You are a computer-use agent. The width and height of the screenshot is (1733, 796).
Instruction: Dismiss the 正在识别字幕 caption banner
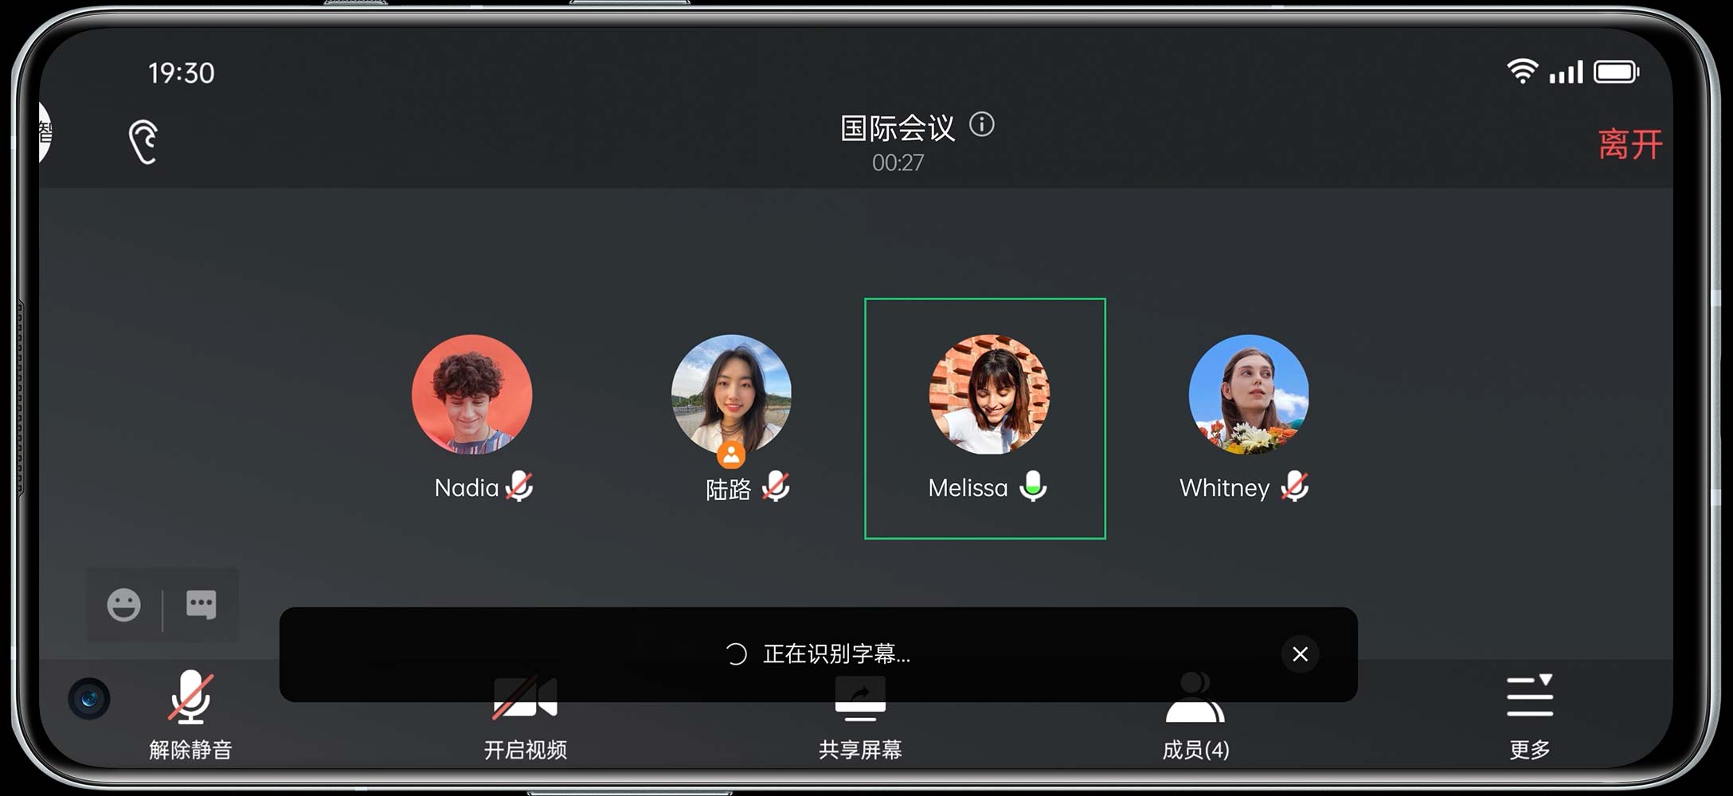point(1300,654)
